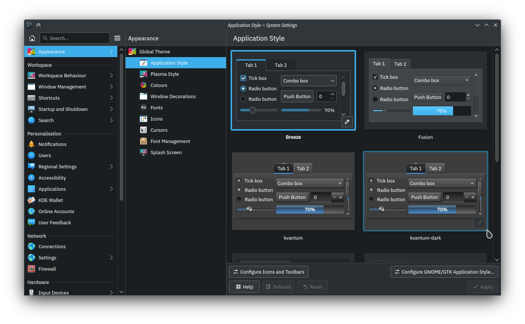Click the Accessibility icon
Viewport: 525px width, 324px height.
click(31, 178)
